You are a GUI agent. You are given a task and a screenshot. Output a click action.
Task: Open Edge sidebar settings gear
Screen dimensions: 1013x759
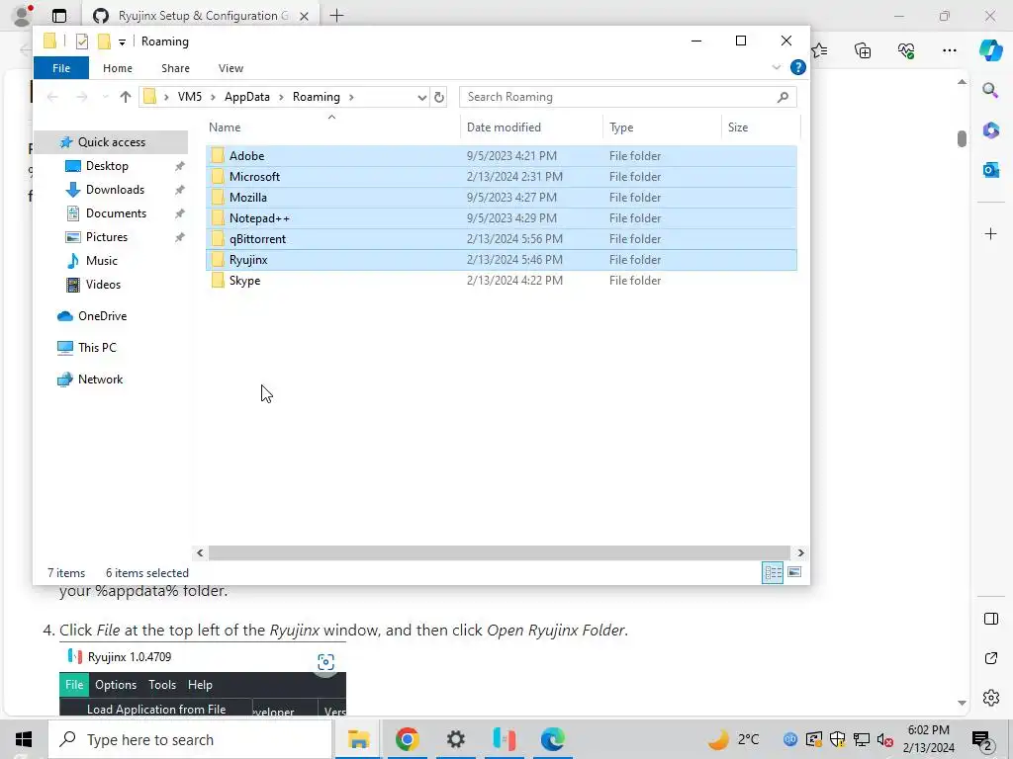point(990,698)
